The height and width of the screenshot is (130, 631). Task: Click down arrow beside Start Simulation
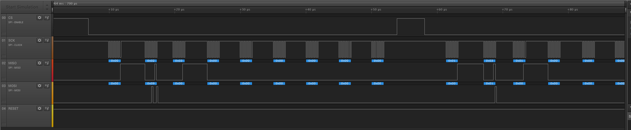pyautogui.click(x=47, y=9)
